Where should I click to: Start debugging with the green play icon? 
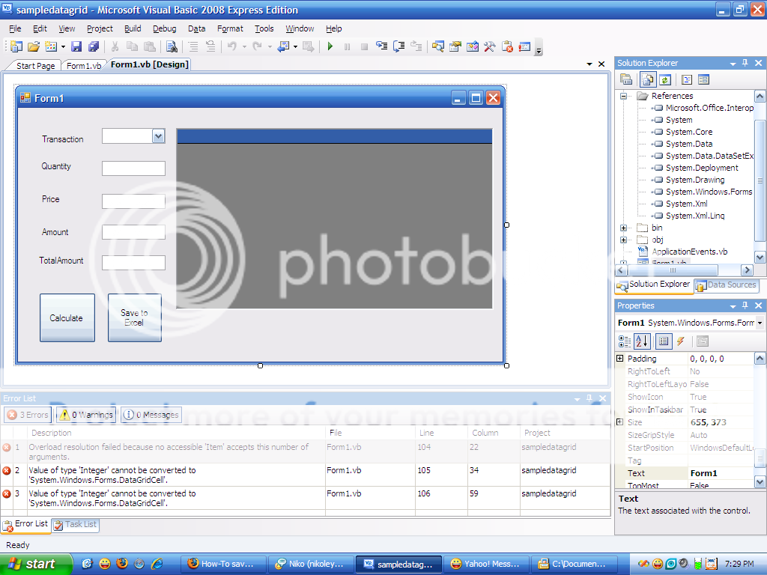330,46
